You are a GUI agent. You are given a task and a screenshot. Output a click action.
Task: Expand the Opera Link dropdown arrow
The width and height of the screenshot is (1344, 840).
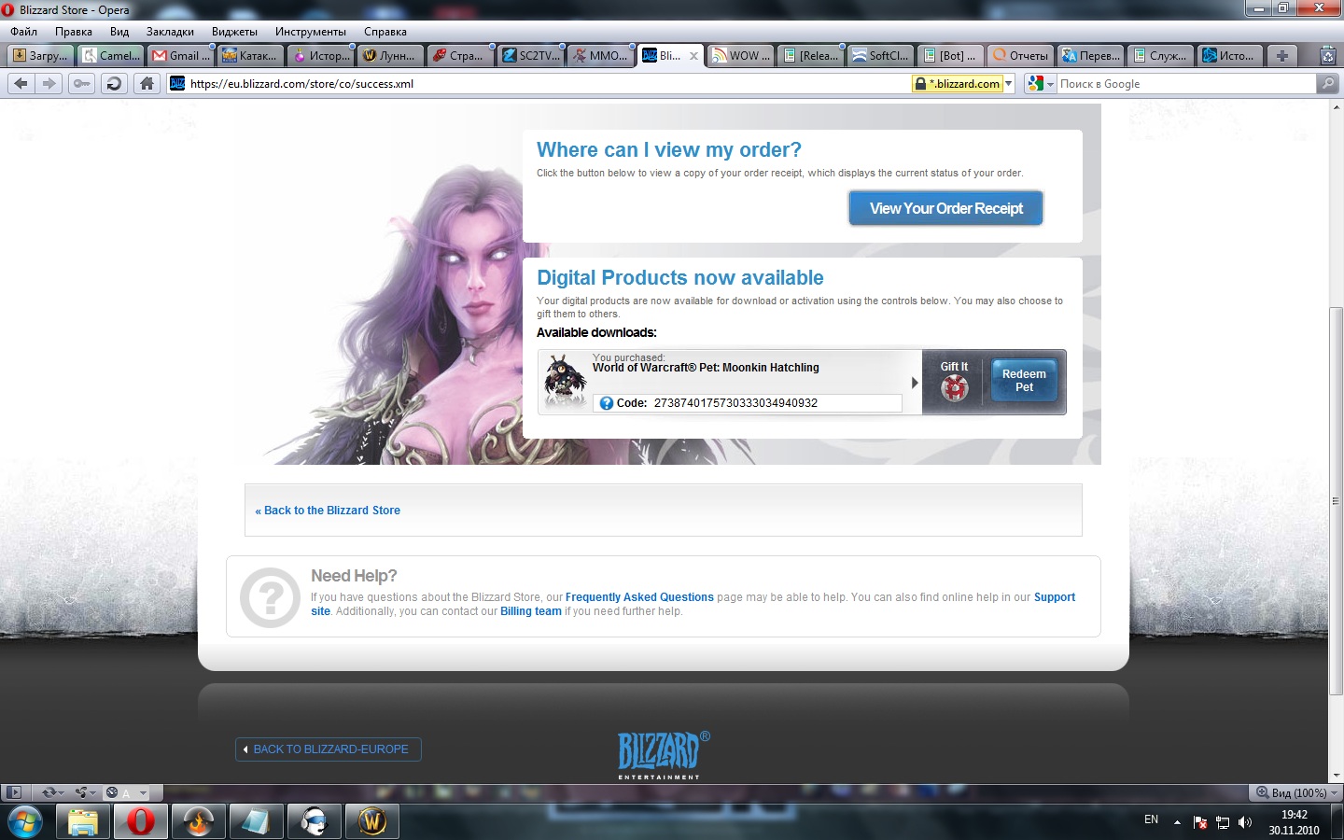tap(62, 793)
